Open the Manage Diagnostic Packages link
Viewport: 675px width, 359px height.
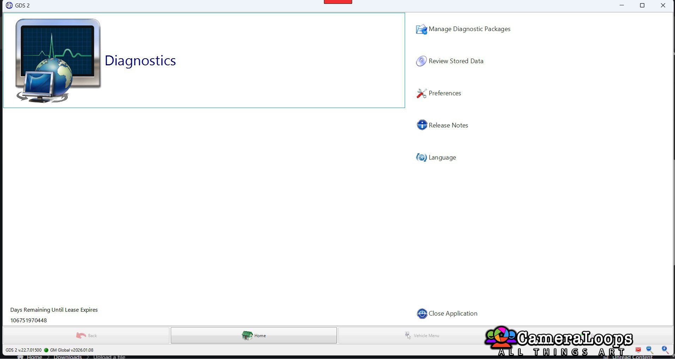click(x=469, y=29)
